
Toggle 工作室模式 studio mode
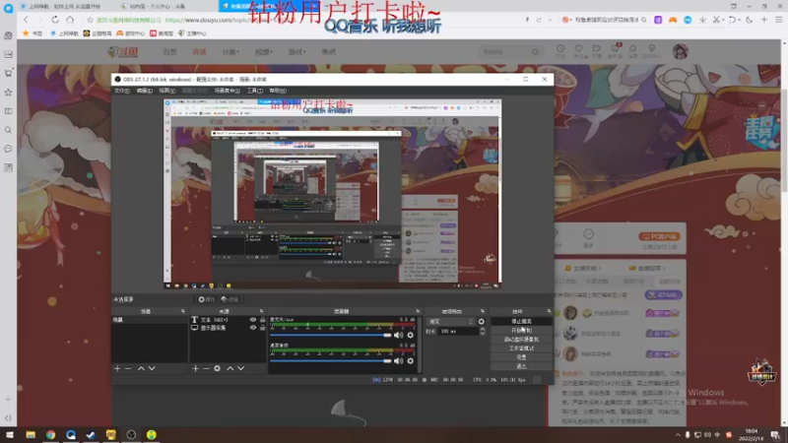pos(521,348)
